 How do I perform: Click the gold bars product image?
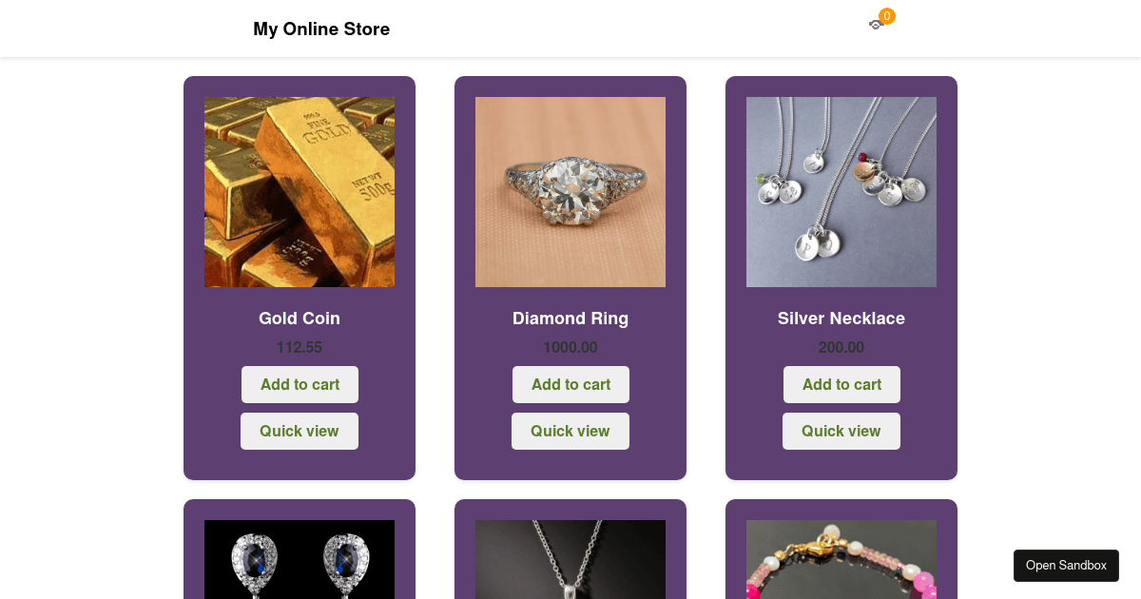pyautogui.click(x=300, y=192)
